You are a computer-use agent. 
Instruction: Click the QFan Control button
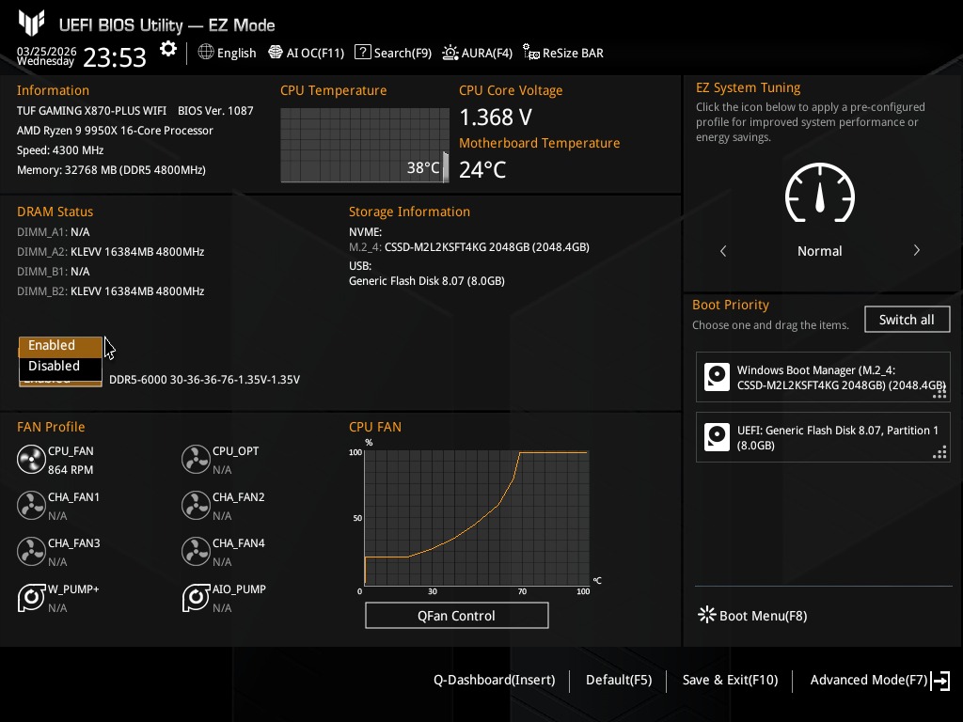point(456,616)
